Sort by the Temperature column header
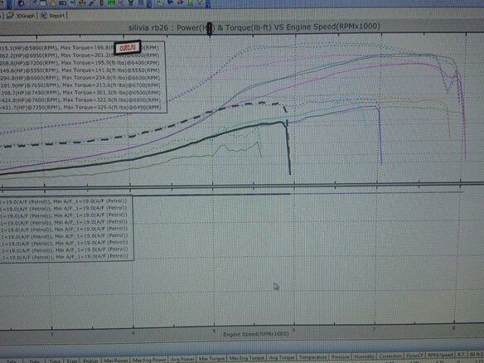 click(312, 357)
